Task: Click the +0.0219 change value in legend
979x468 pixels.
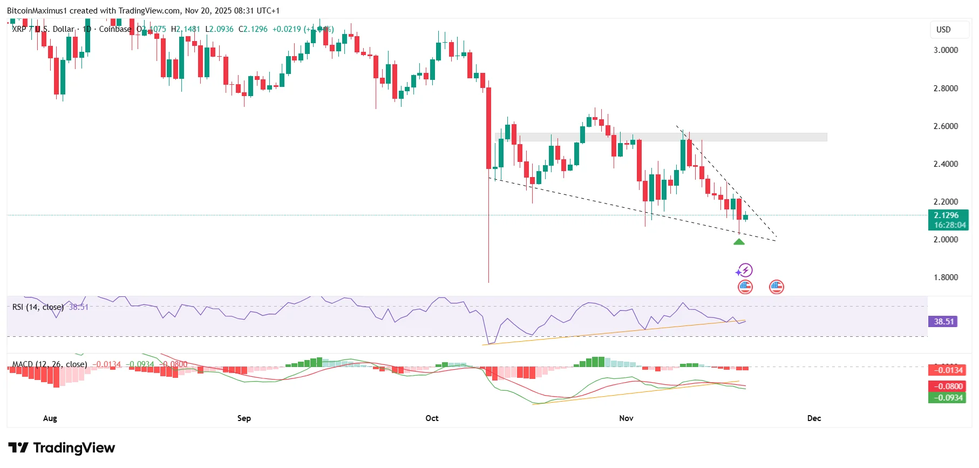Action: click(x=287, y=29)
